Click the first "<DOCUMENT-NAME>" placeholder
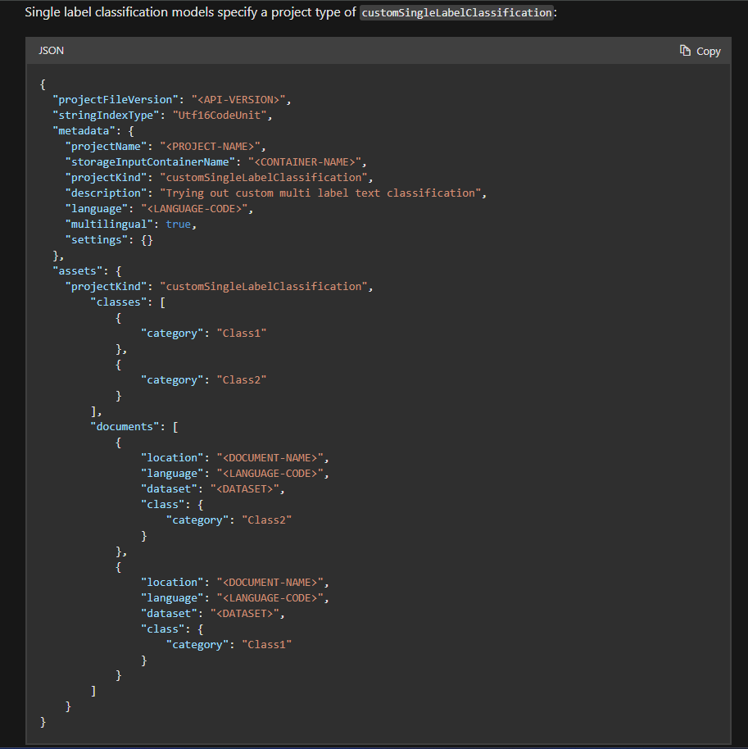Viewport: 748px width, 749px height. pyautogui.click(x=270, y=457)
